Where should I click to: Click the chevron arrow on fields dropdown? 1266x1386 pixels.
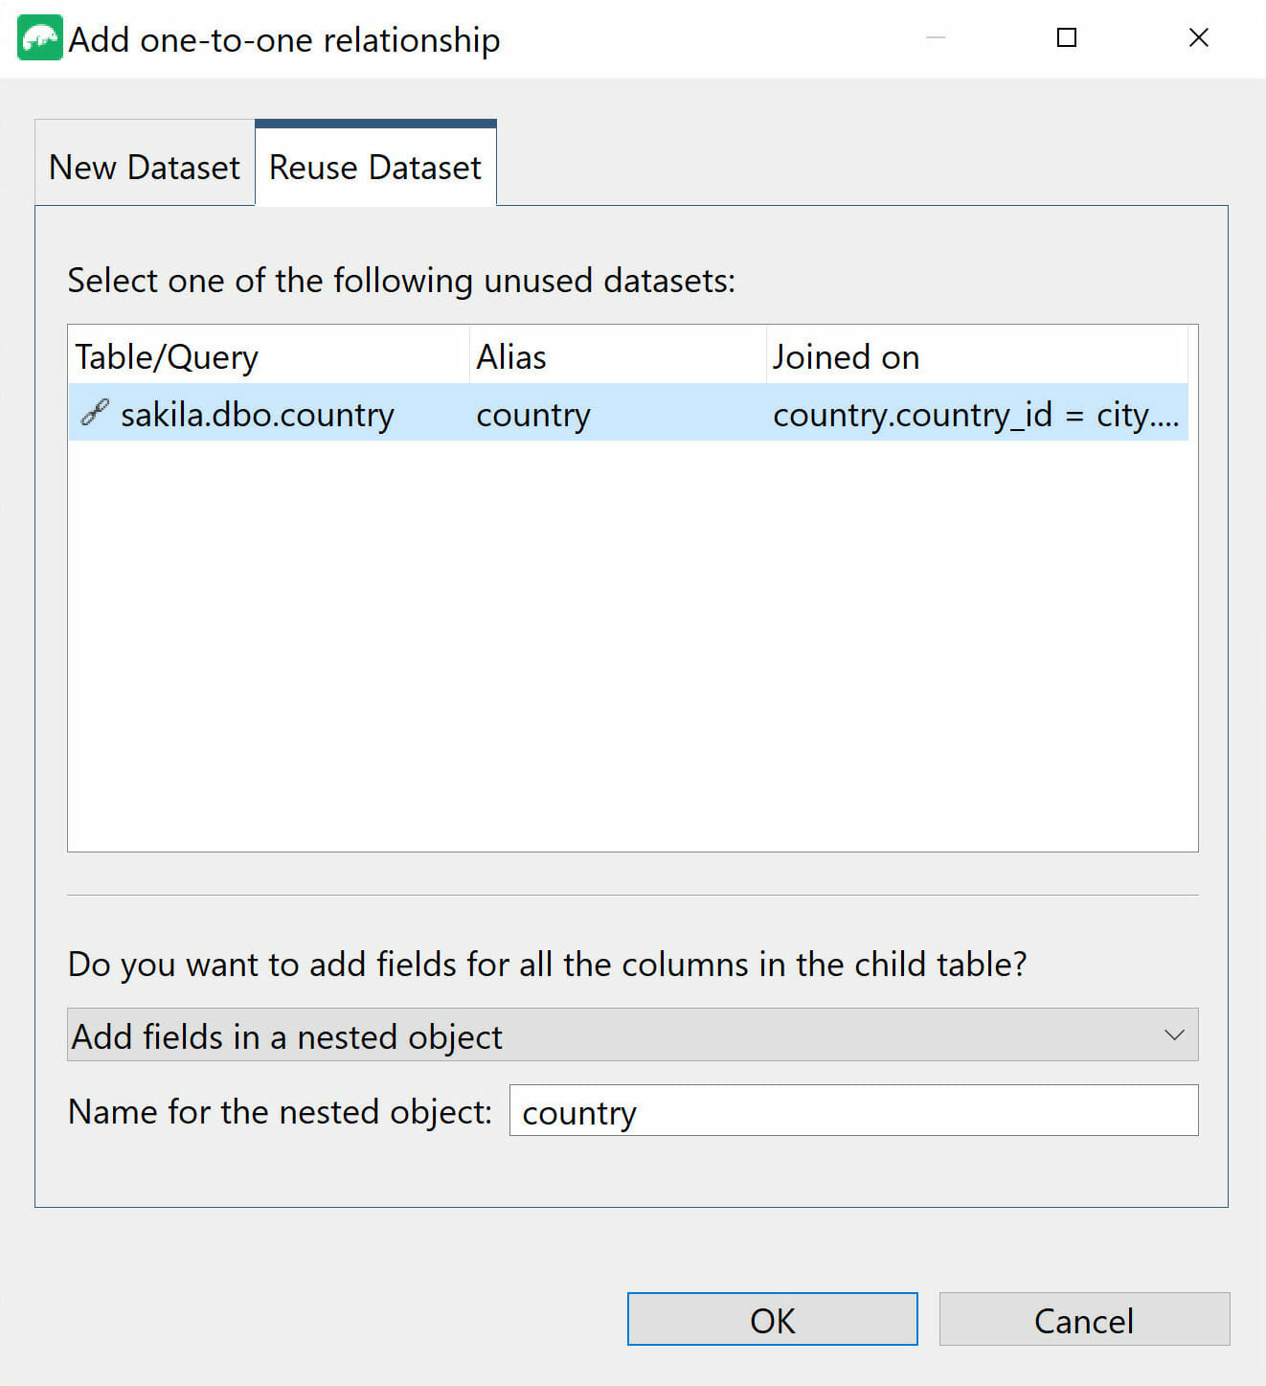tap(1174, 1035)
